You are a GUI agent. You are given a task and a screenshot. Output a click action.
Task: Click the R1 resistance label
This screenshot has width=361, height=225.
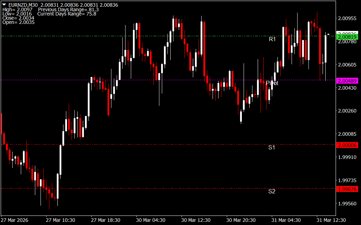(x=272, y=39)
